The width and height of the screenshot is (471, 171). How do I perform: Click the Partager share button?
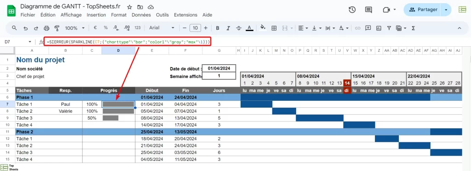[424, 10]
